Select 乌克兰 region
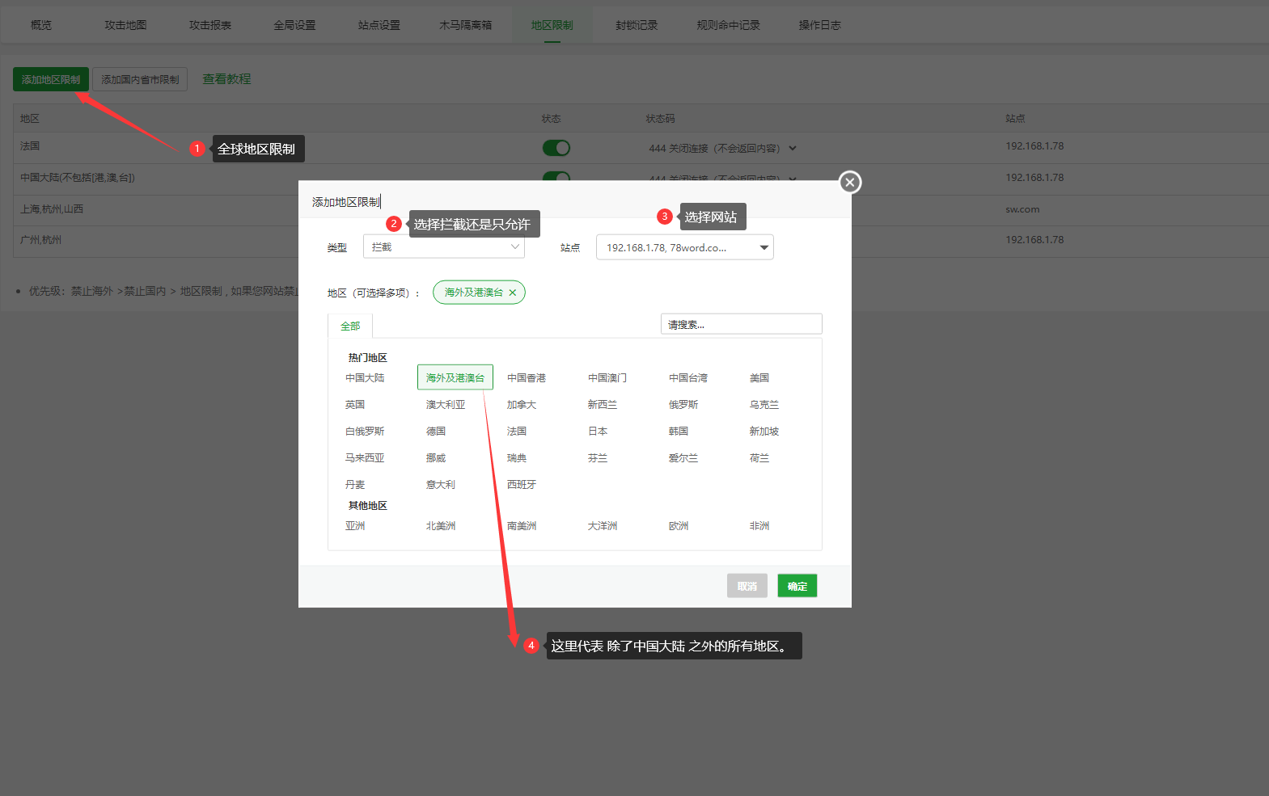The height and width of the screenshot is (796, 1269). 764,405
